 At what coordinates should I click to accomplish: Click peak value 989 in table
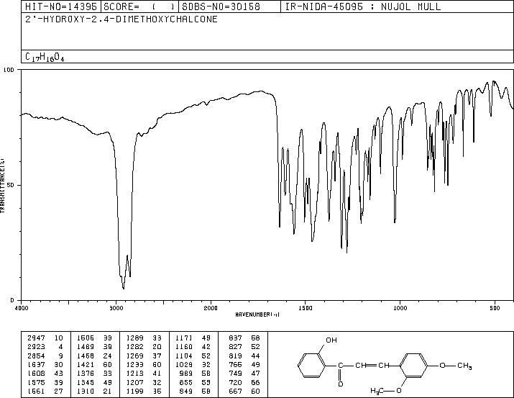pyautogui.click(x=186, y=374)
